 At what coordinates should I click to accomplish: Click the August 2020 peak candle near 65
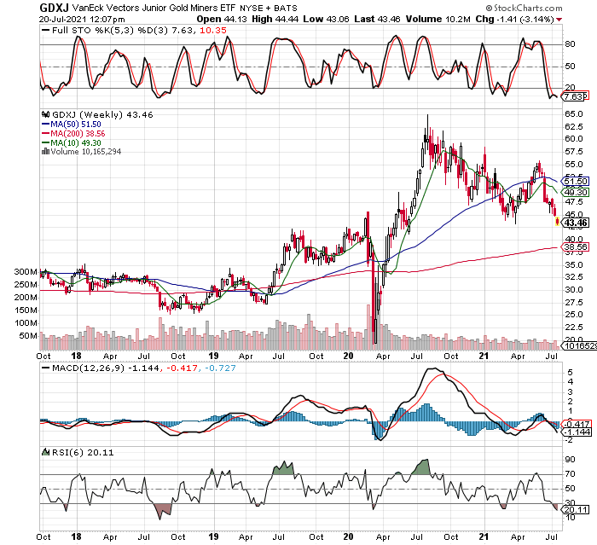point(427,133)
